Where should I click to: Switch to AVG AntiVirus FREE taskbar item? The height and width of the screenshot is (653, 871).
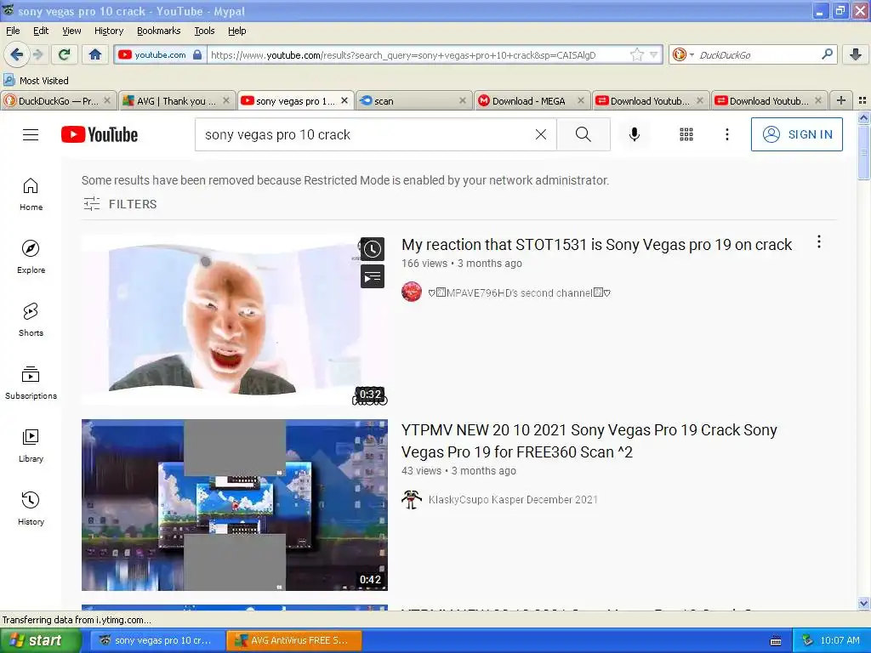point(293,640)
